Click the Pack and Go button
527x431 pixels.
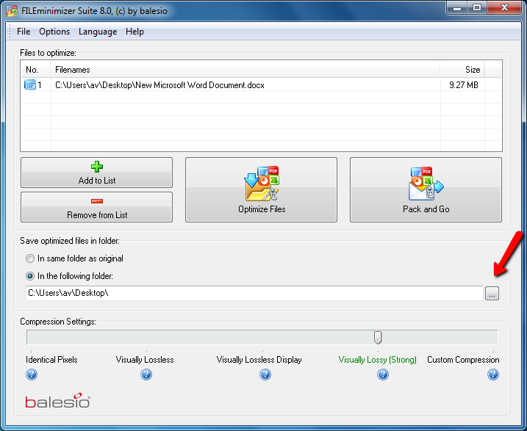426,189
